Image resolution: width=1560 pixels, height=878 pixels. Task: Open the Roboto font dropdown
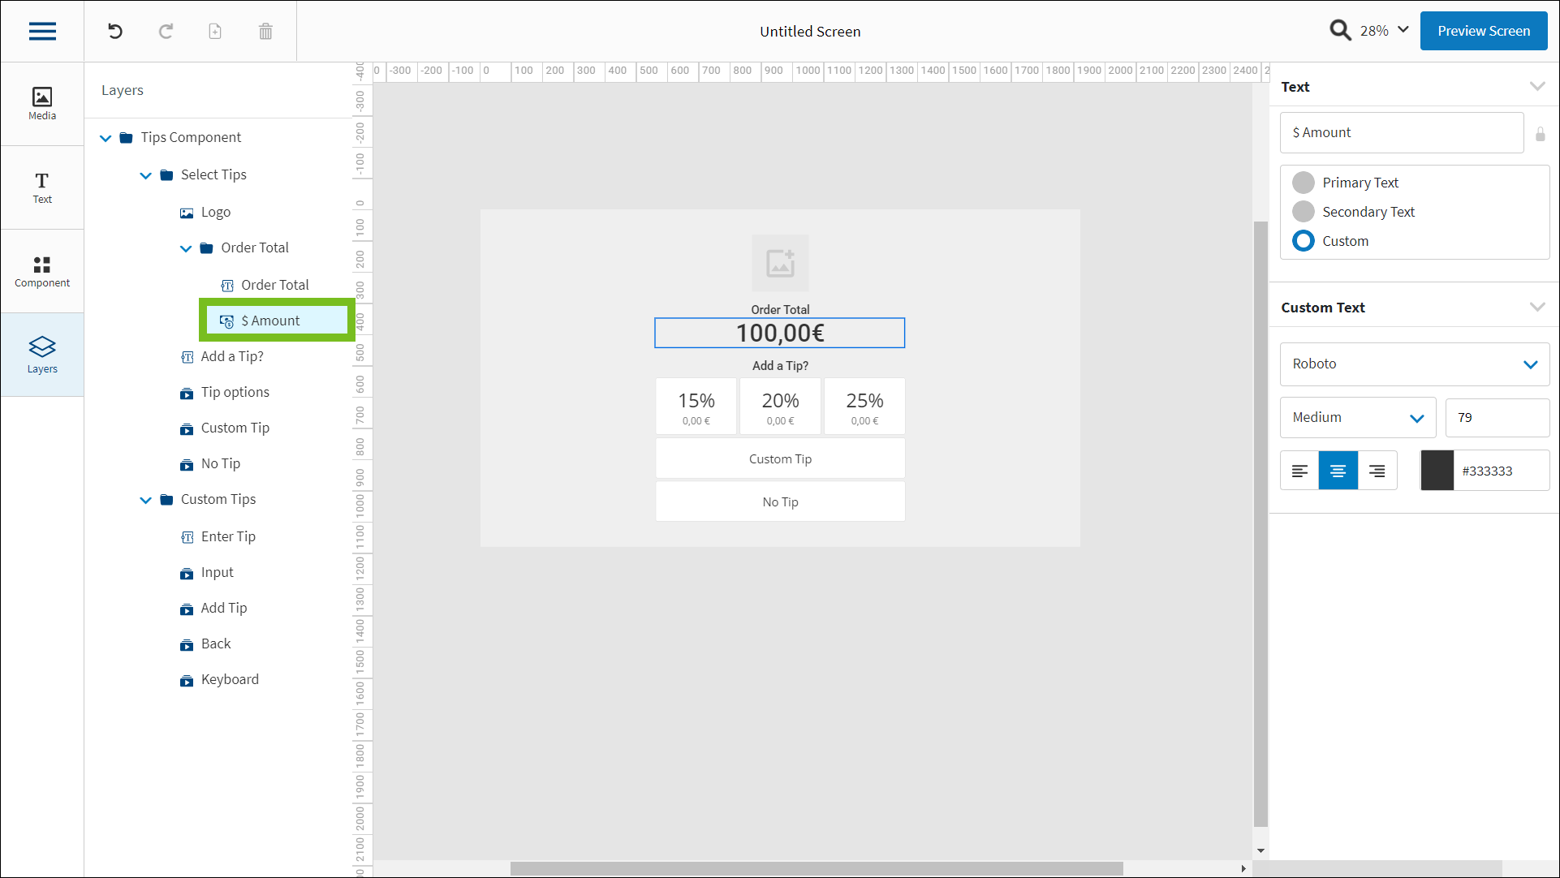pyautogui.click(x=1414, y=364)
